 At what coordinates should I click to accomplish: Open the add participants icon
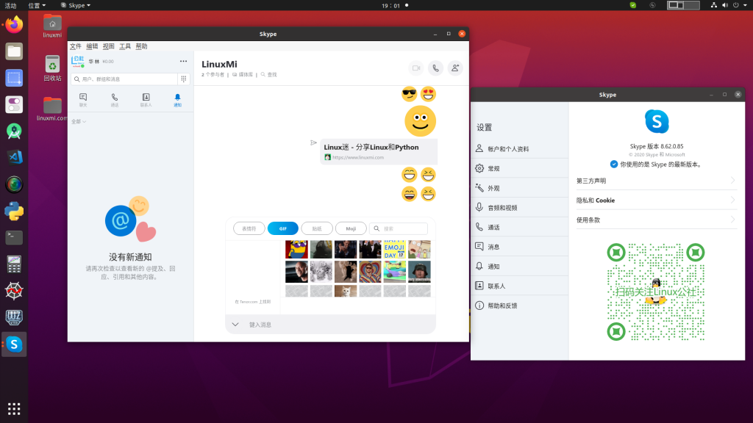point(454,68)
